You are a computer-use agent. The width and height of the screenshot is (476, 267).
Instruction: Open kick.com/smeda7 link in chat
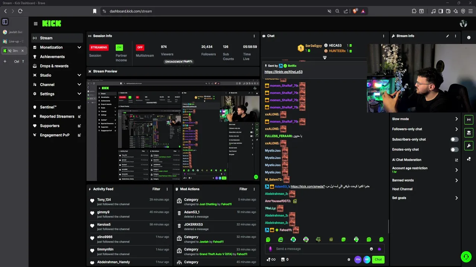pyautogui.click(x=308, y=187)
